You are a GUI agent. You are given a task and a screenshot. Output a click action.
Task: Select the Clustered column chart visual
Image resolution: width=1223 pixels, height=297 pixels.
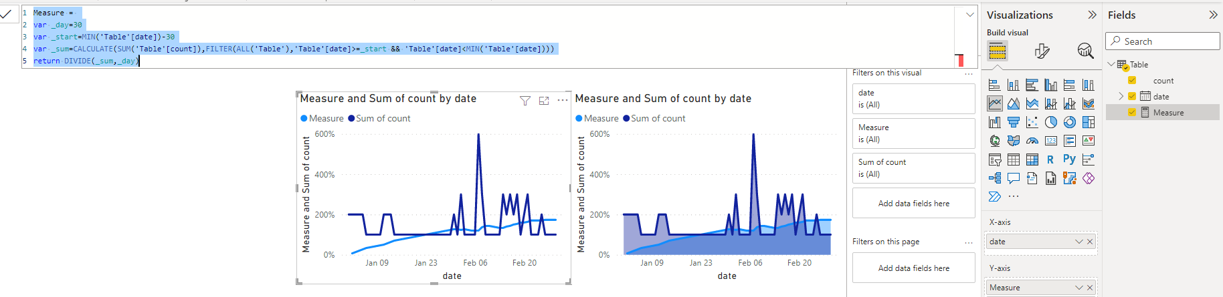coord(1051,85)
